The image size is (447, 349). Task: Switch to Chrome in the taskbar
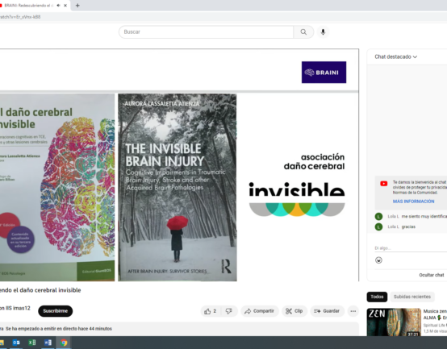[64, 343]
